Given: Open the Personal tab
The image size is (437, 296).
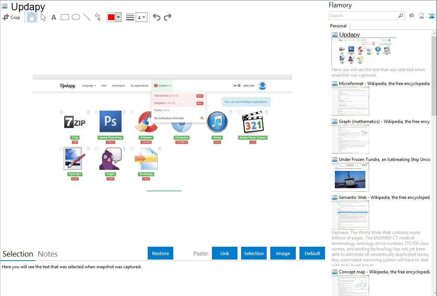Looking at the screenshot, I should pyautogui.click(x=339, y=26).
